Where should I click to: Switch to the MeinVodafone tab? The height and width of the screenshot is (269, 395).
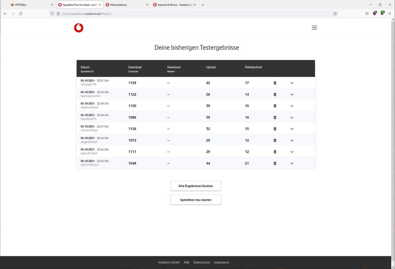click(127, 5)
